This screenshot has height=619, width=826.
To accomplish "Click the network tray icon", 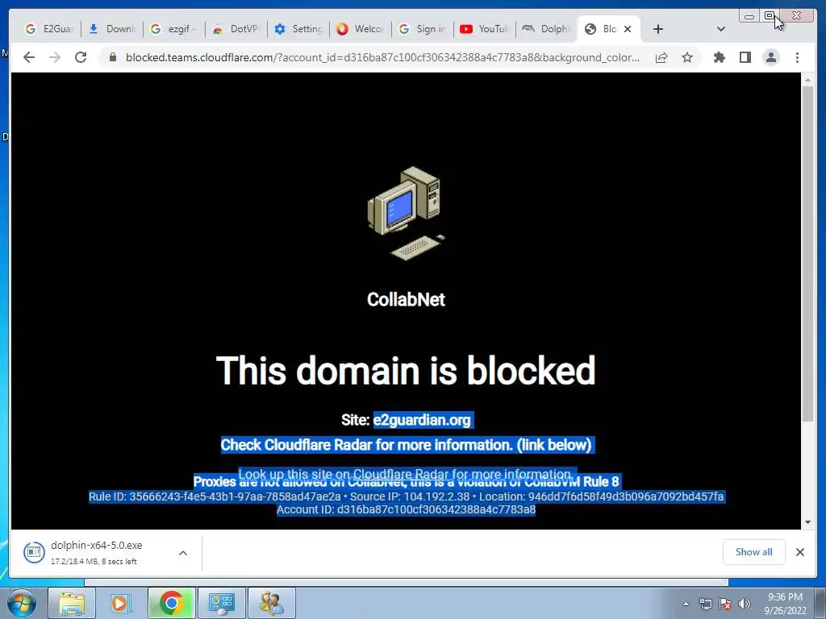I will 705,604.
